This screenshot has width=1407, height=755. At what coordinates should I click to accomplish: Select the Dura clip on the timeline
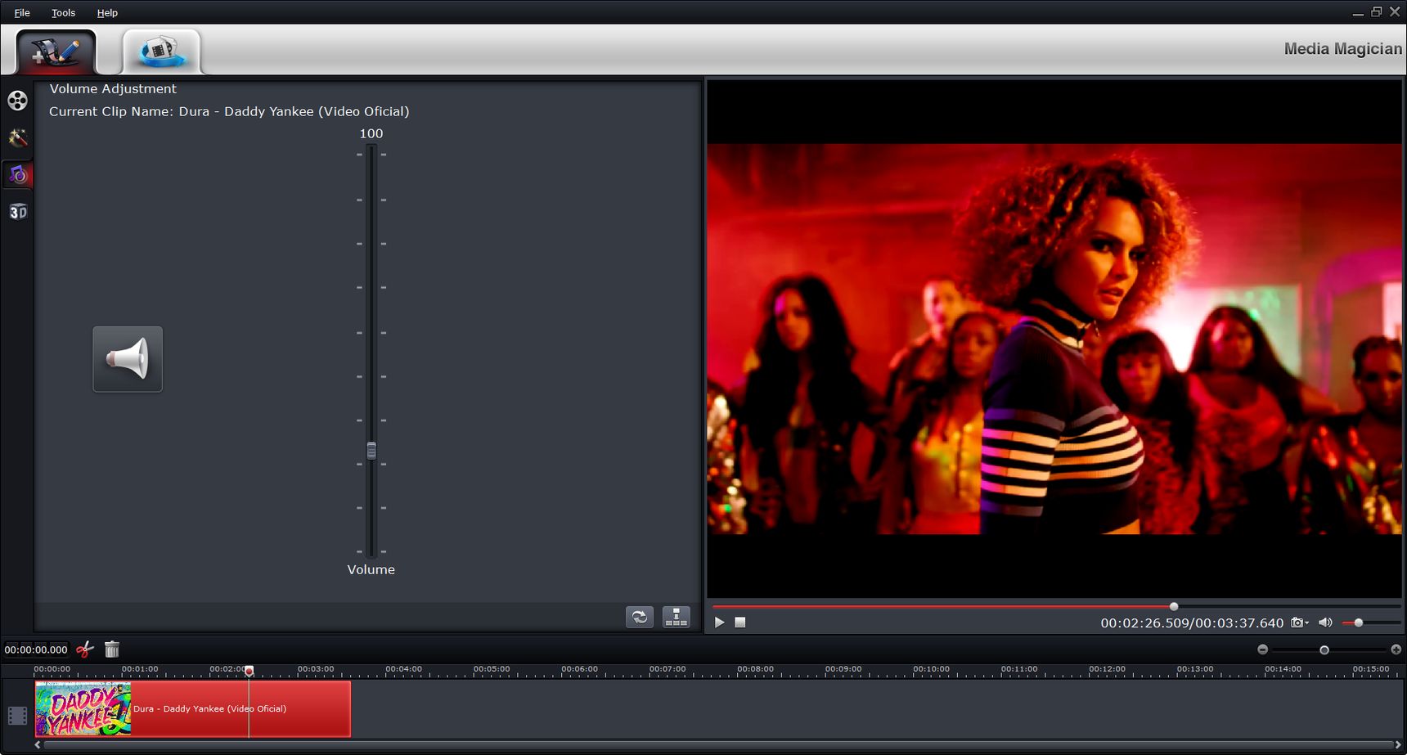point(193,708)
